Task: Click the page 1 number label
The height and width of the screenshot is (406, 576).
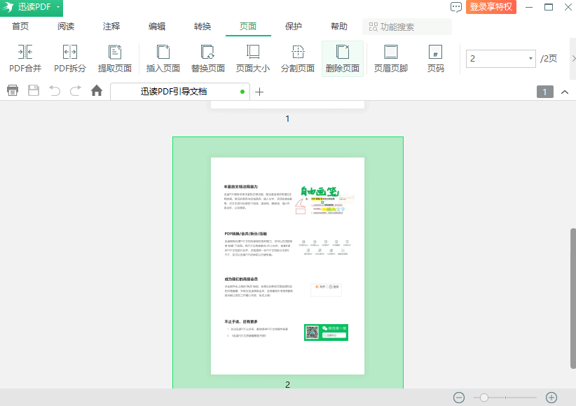Action: 287,118
